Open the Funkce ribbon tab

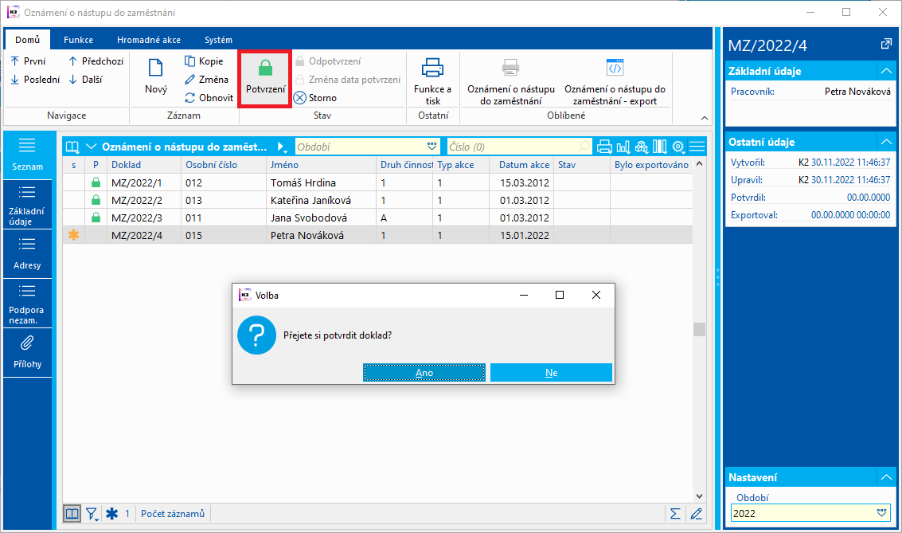78,40
